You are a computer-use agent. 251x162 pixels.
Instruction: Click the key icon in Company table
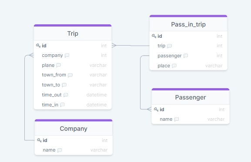(x=39, y=140)
